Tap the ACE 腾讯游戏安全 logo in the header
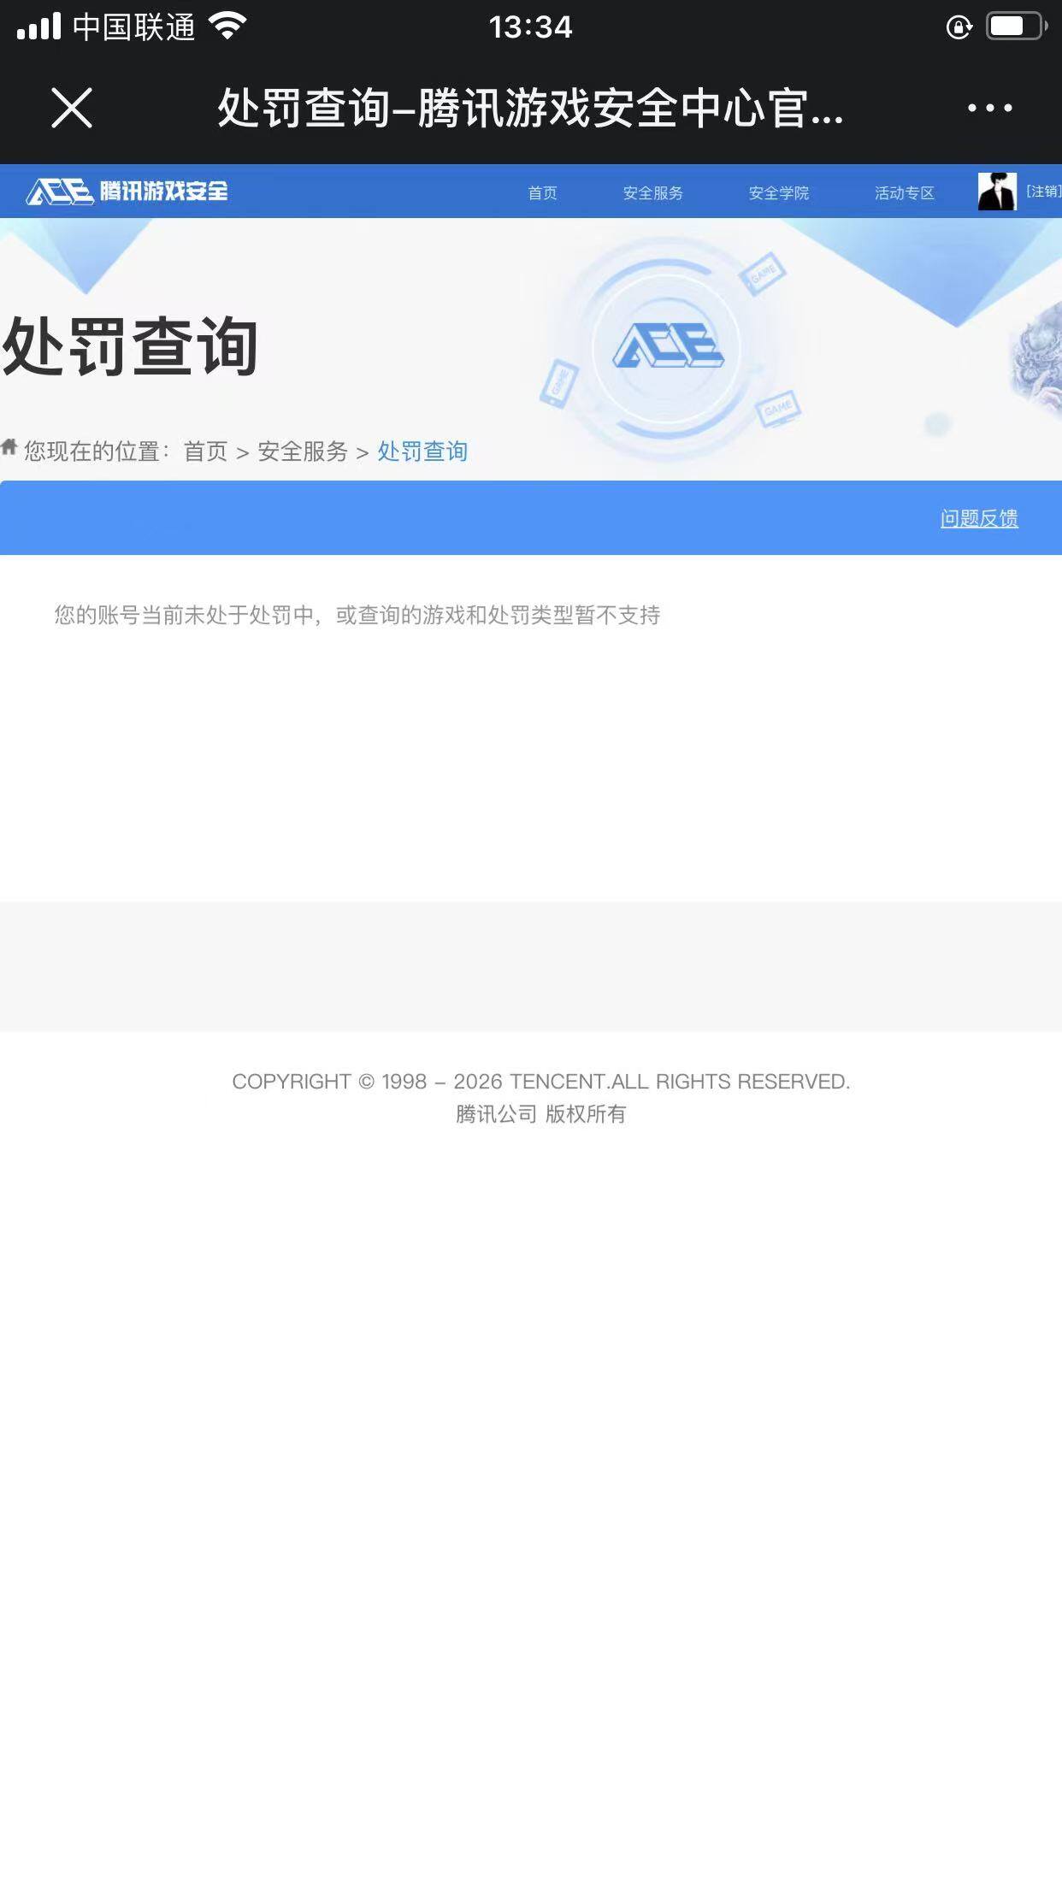This screenshot has height=1888, width=1062. (127, 191)
